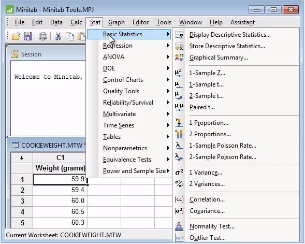Click the 1-Sample Poisson Rate lambda icon
The image size is (305, 244).
click(x=179, y=146)
